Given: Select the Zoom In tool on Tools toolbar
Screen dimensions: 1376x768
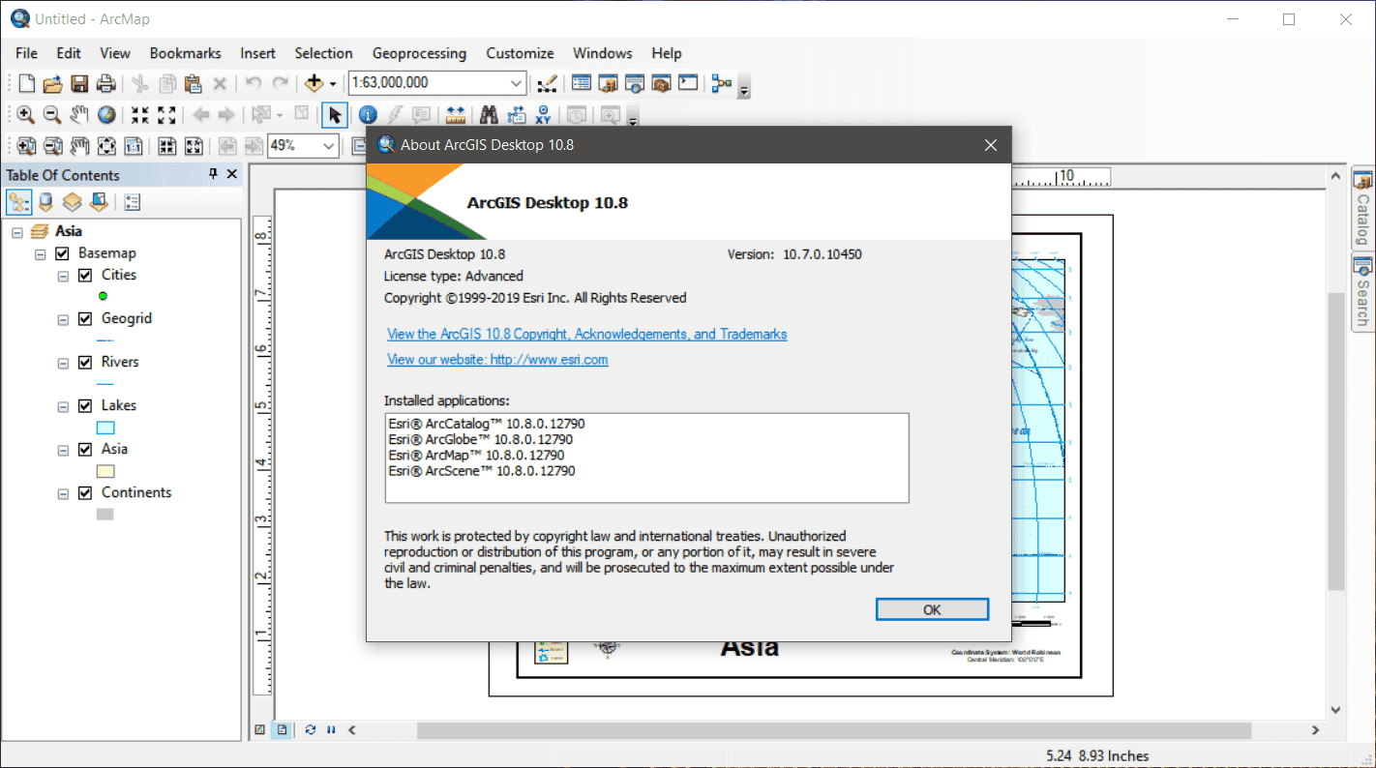Looking at the screenshot, I should 26,115.
